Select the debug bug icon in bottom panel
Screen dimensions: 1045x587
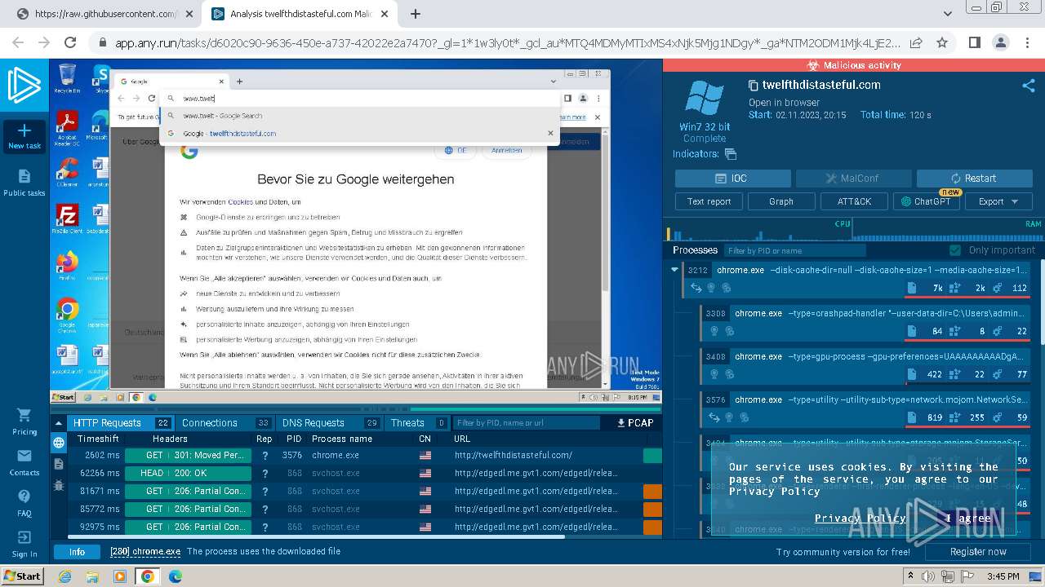click(x=59, y=484)
